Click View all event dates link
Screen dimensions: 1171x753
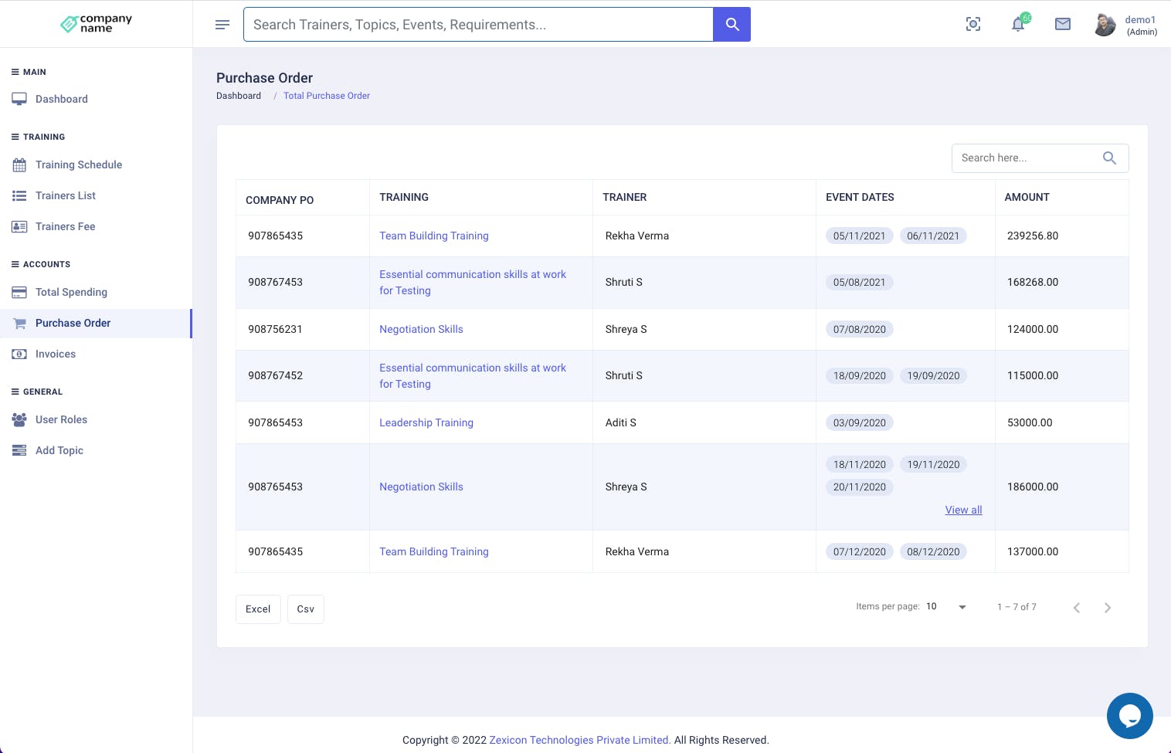coord(963,510)
